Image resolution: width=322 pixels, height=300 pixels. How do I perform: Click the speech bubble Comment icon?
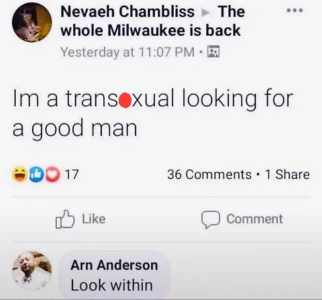point(211,219)
